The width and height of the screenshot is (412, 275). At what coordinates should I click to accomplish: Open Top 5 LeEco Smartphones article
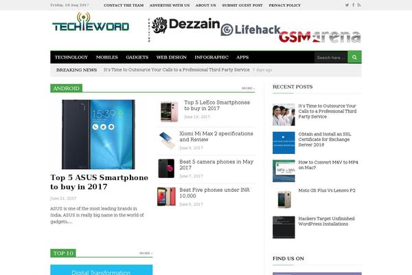(217, 105)
